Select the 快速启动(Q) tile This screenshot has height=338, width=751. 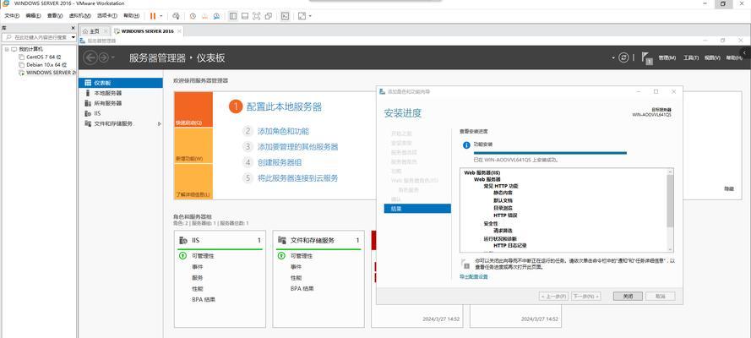coord(193,109)
